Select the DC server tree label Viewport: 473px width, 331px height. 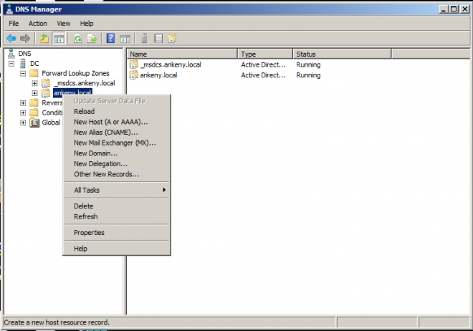34,64
